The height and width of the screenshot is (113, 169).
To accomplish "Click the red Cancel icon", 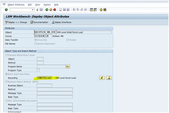I will point(55,10).
